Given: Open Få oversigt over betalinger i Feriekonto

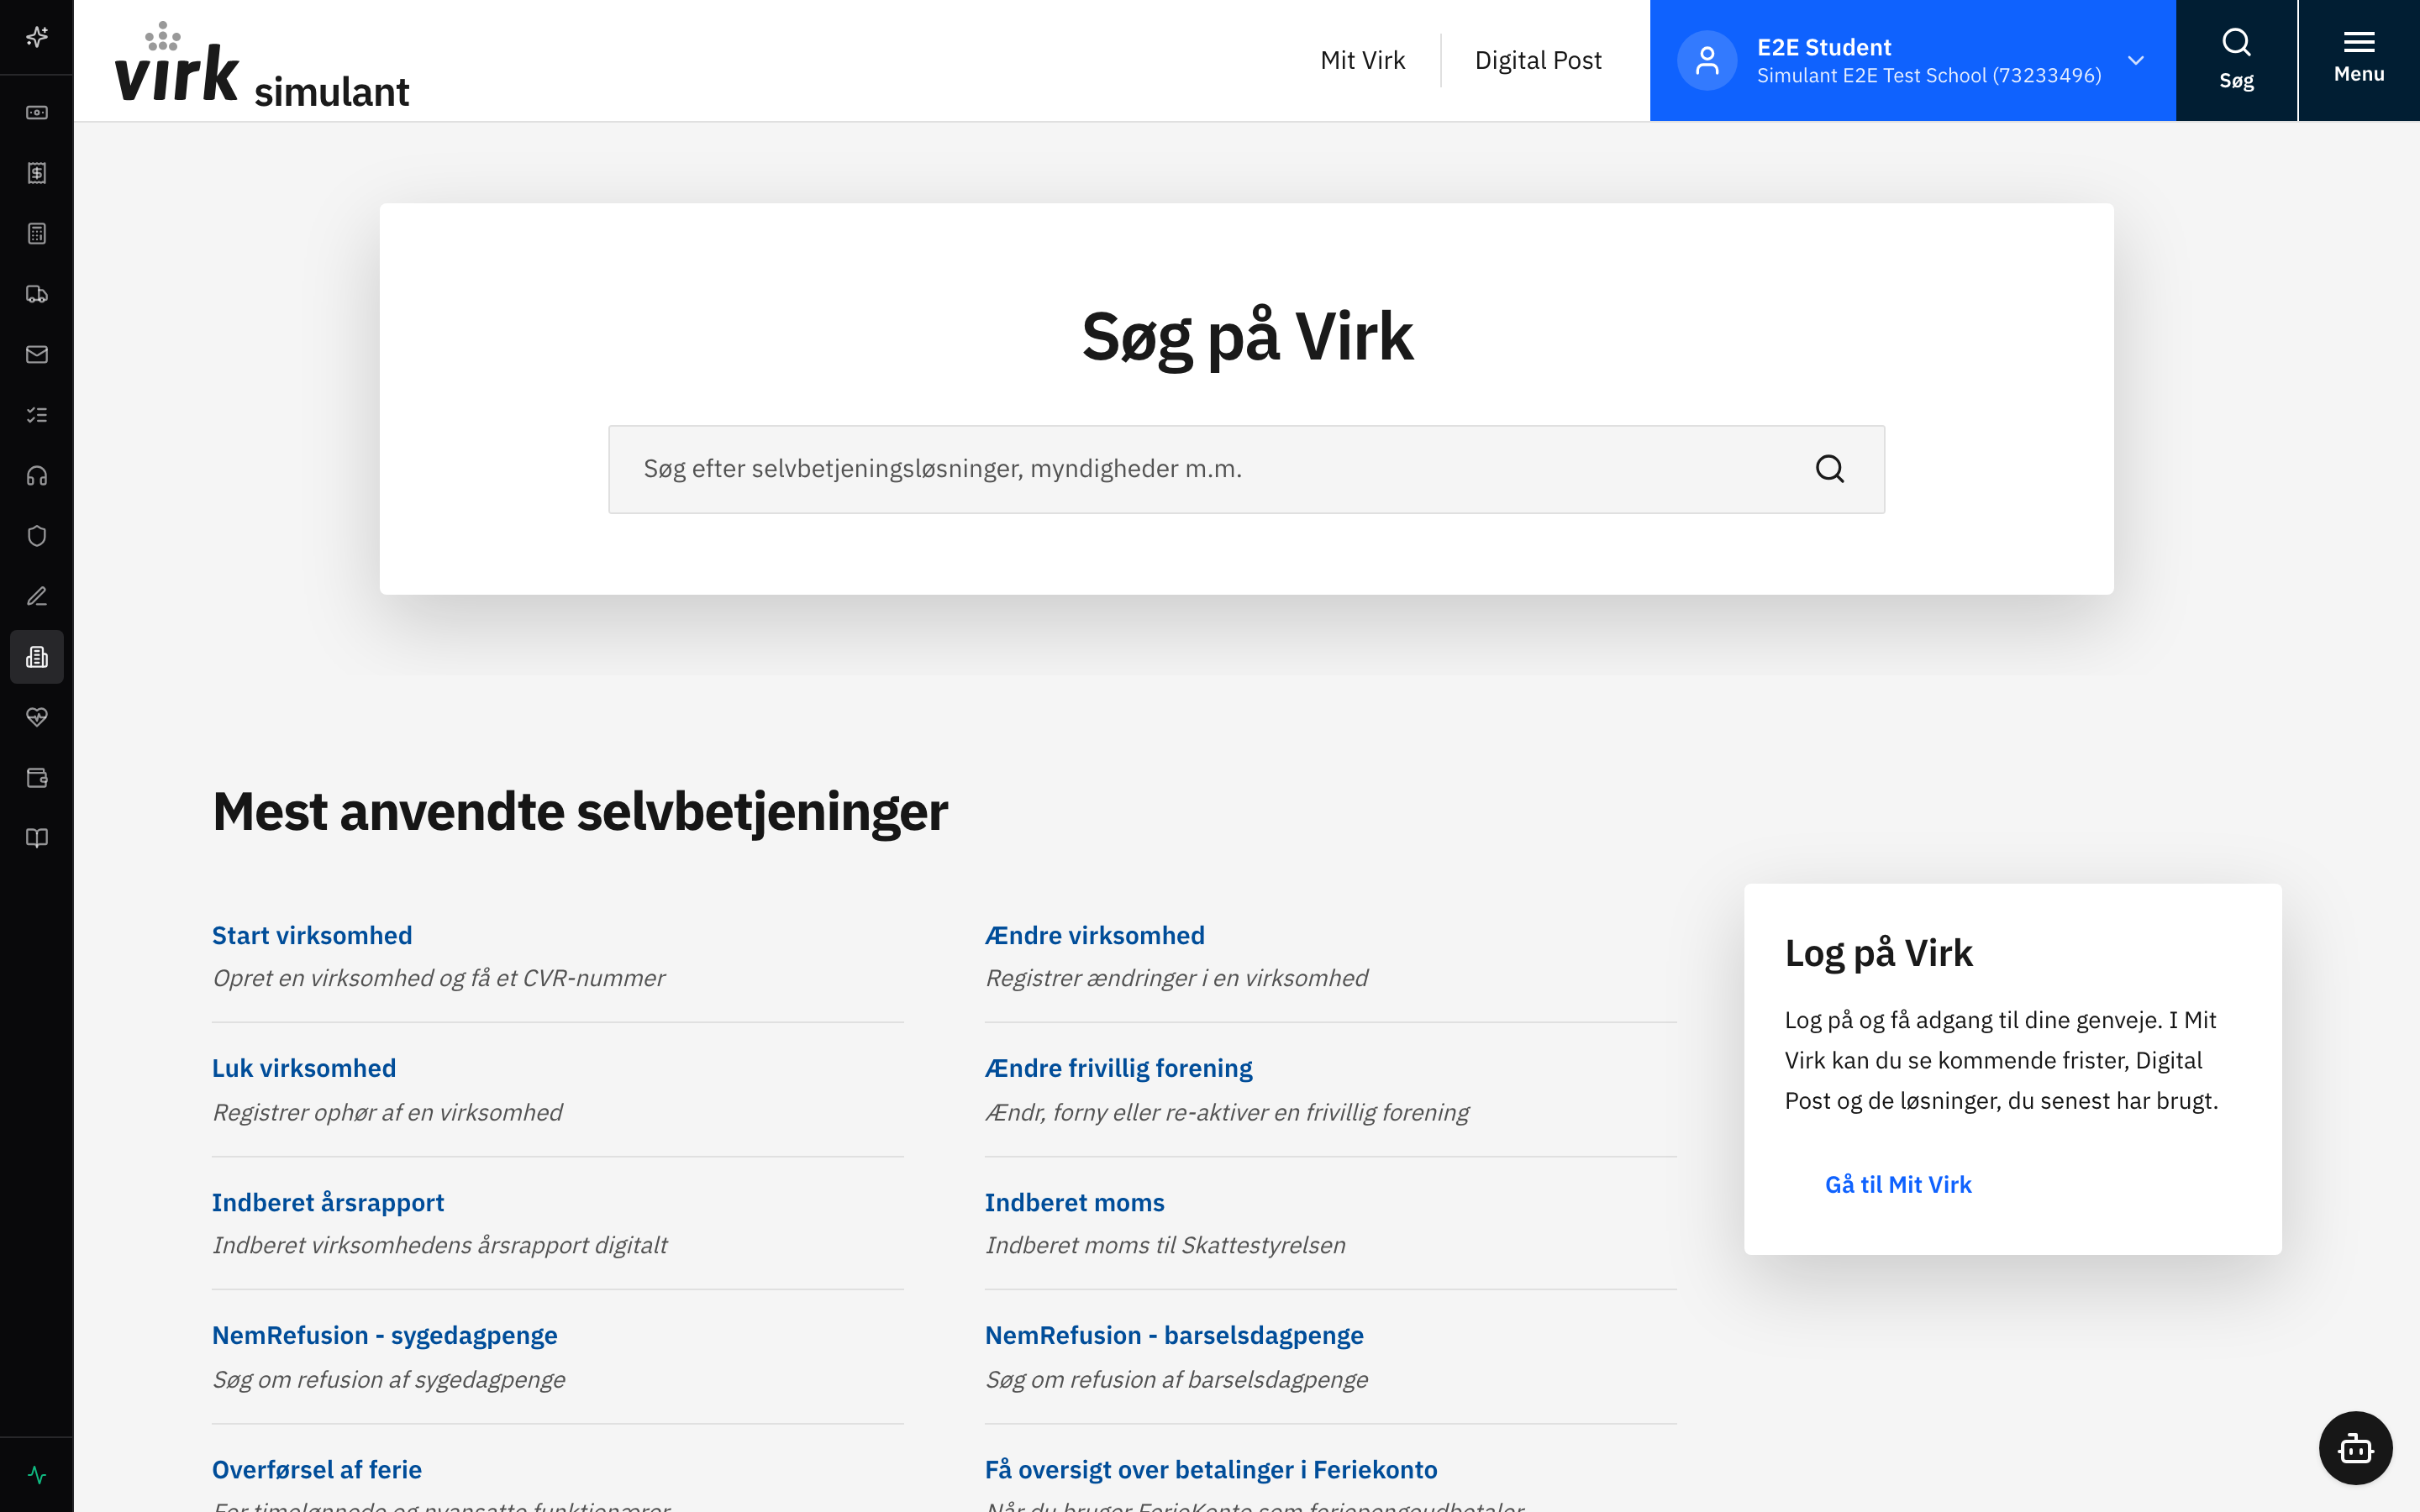Looking at the screenshot, I should click(1211, 1469).
